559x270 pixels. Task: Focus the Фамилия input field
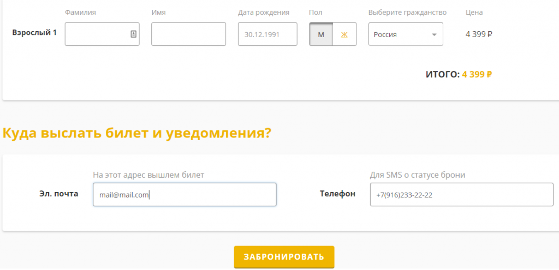[97, 34]
